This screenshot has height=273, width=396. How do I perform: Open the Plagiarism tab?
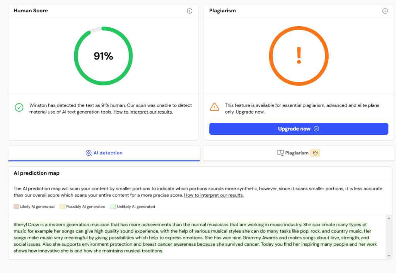point(297,153)
